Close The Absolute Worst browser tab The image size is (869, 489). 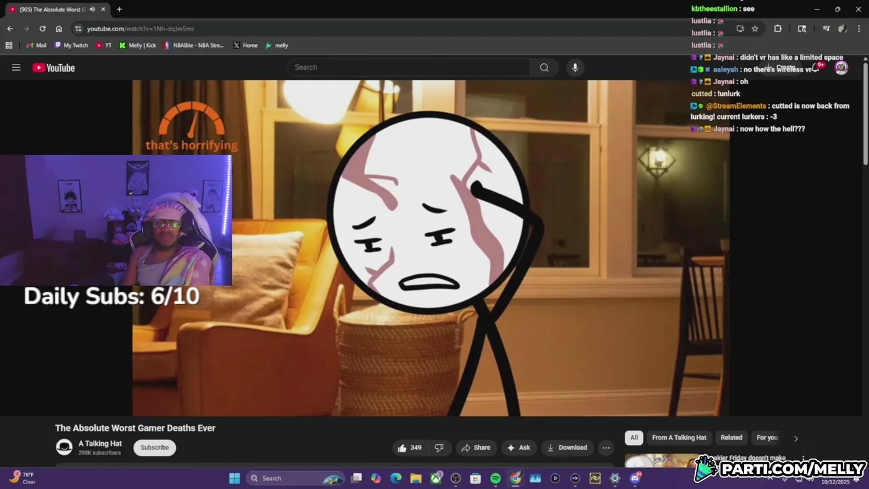[x=104, y=10]
